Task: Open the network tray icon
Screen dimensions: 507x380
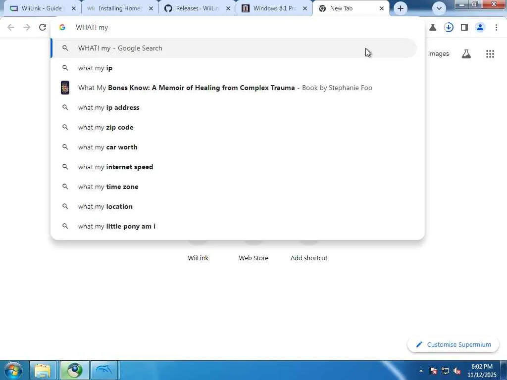Action: pyautogui.click(x=445, y=371)
